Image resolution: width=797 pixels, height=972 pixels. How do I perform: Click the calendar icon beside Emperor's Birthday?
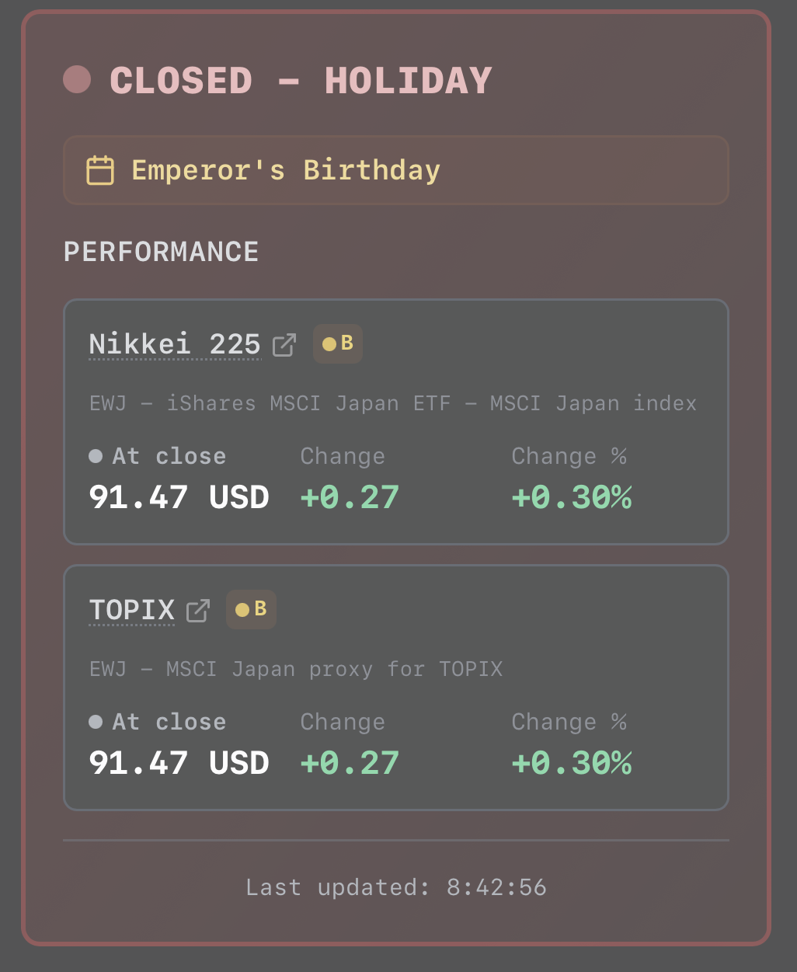pos(100,170)
